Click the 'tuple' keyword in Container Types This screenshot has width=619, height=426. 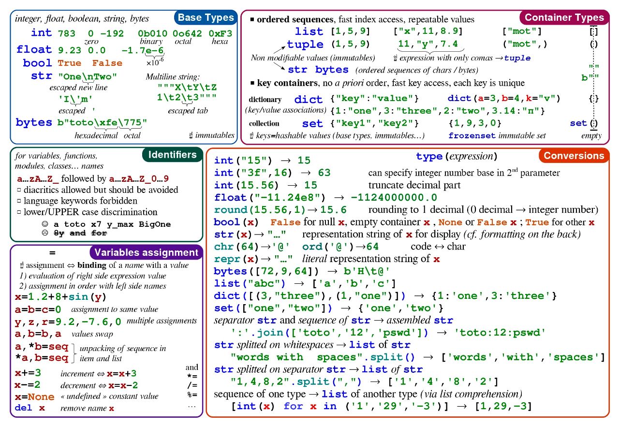coord(305,44)
